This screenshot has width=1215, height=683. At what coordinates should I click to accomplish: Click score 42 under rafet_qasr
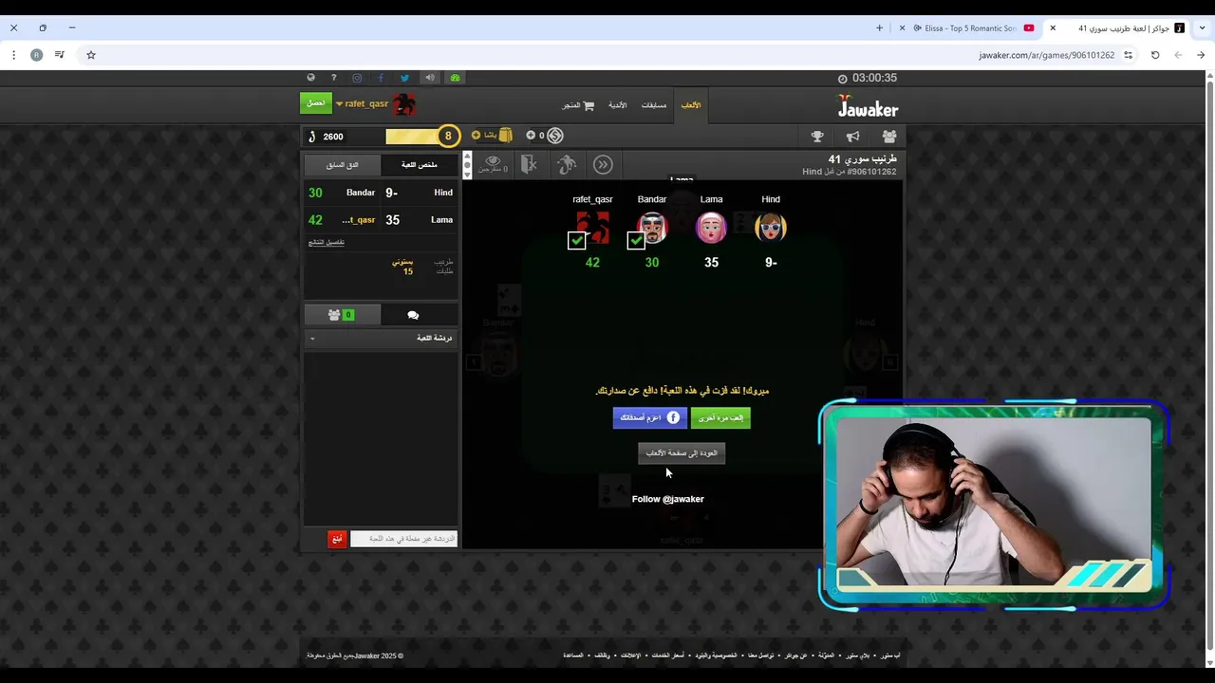pyautogui.click(x=592, y=263)
